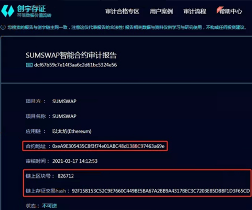Image resolution: width=252 pixels, height=210 pixels.
Task: Click the 项目名称 SUMSWAP value
Action: click(64, 116)
